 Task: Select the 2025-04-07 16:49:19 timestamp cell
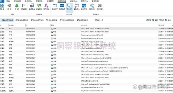pyautogui.click(x=165, y=71)
